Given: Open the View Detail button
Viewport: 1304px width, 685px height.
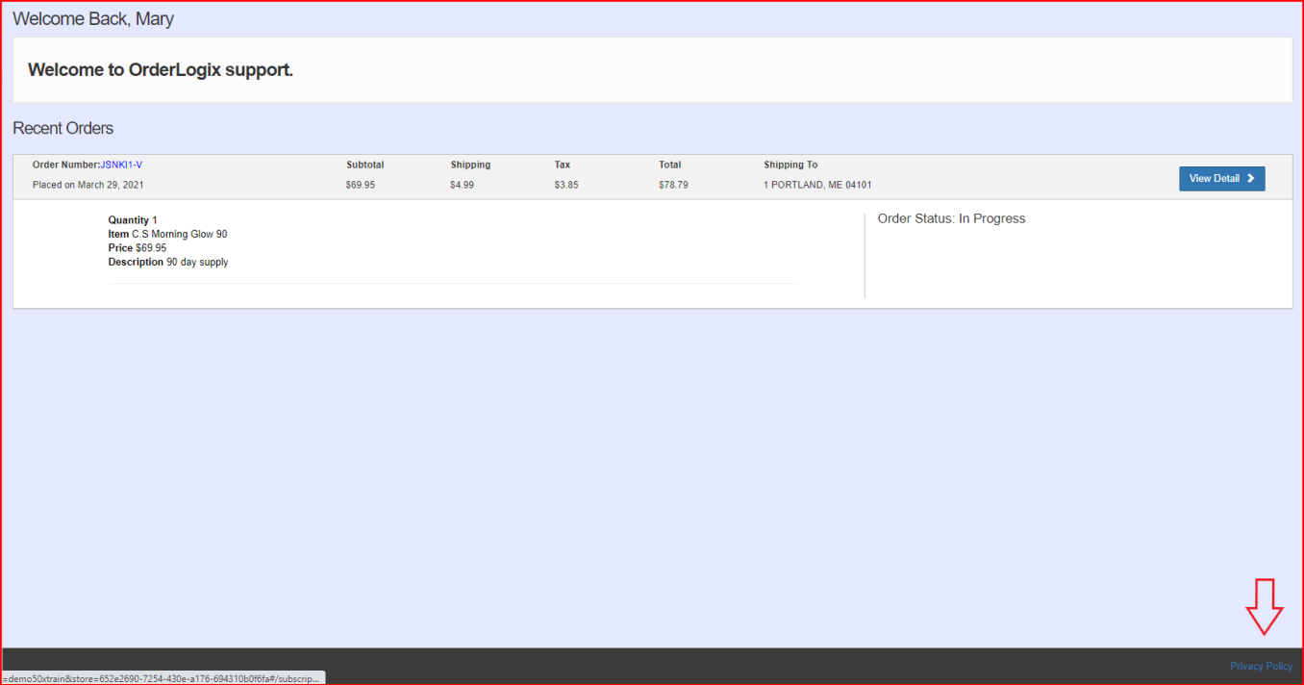Looking at the screenshot, I should 1221,178.
